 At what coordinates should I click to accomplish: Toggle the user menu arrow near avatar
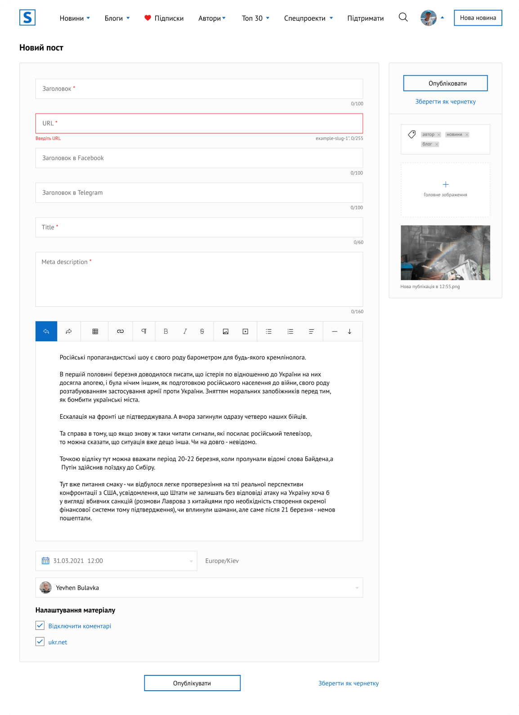[x=443, y=18]
